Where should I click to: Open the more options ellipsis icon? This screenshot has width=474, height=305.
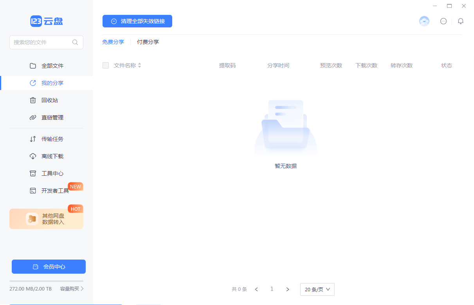(443, 21)
